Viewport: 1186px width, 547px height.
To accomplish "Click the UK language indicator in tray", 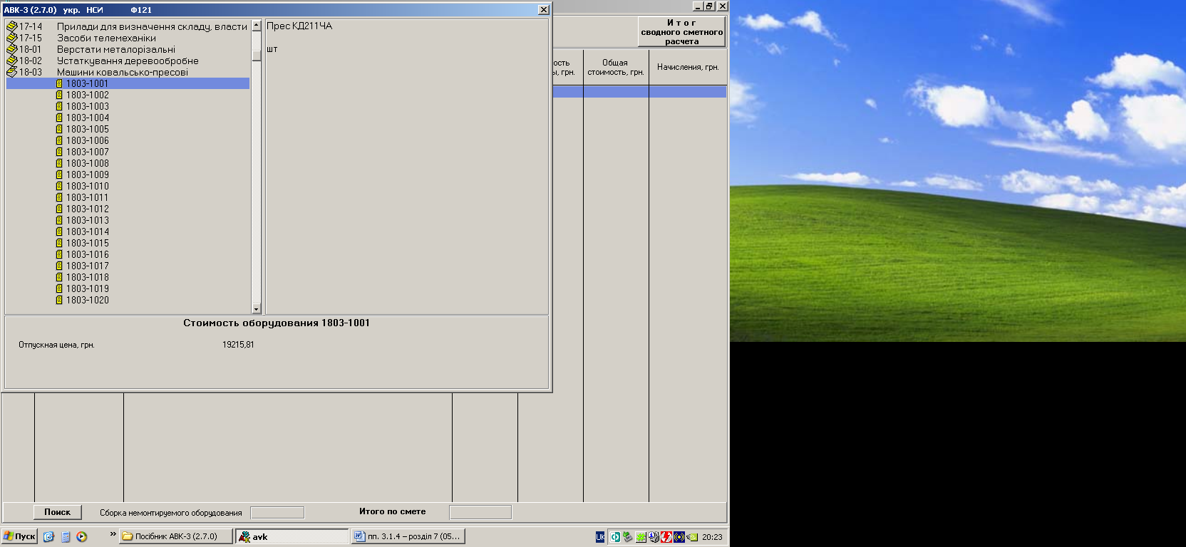I will tap(600, 537).
